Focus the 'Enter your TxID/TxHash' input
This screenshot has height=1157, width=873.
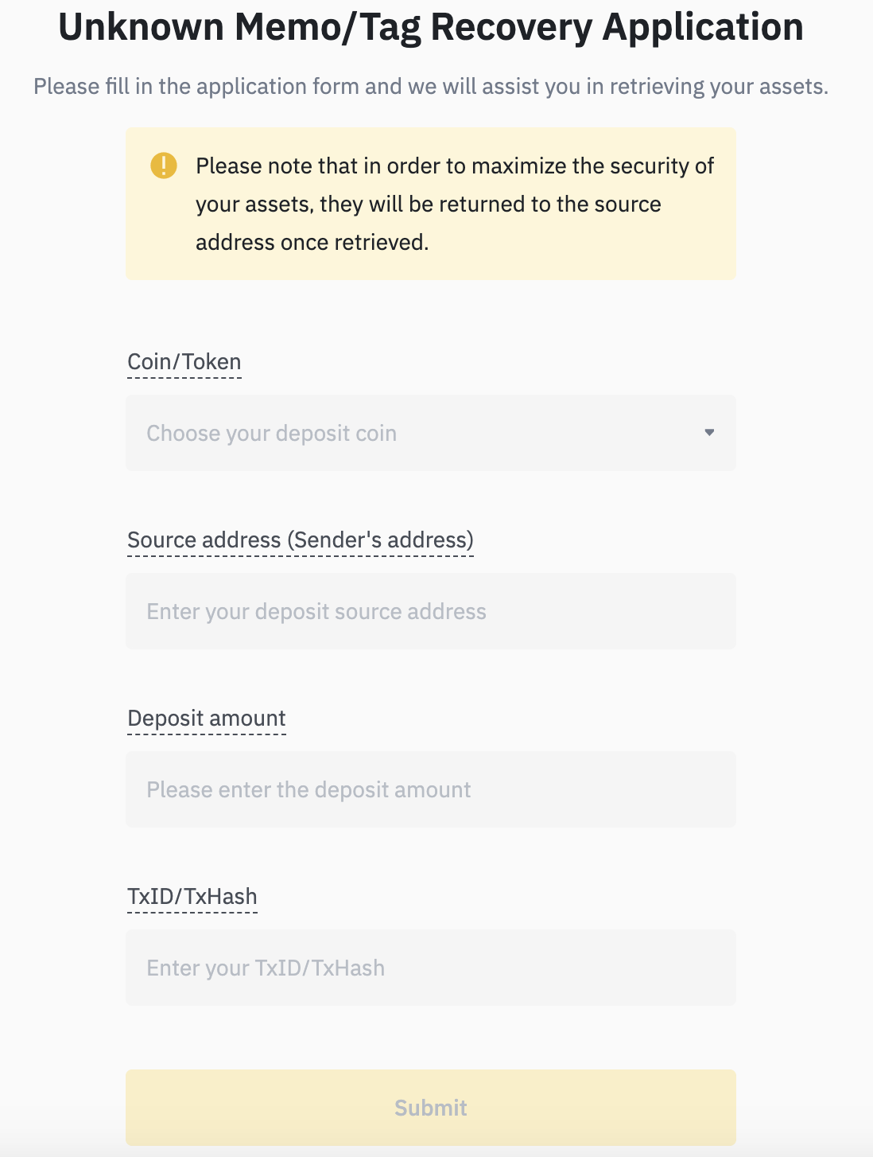coord(430,968)
